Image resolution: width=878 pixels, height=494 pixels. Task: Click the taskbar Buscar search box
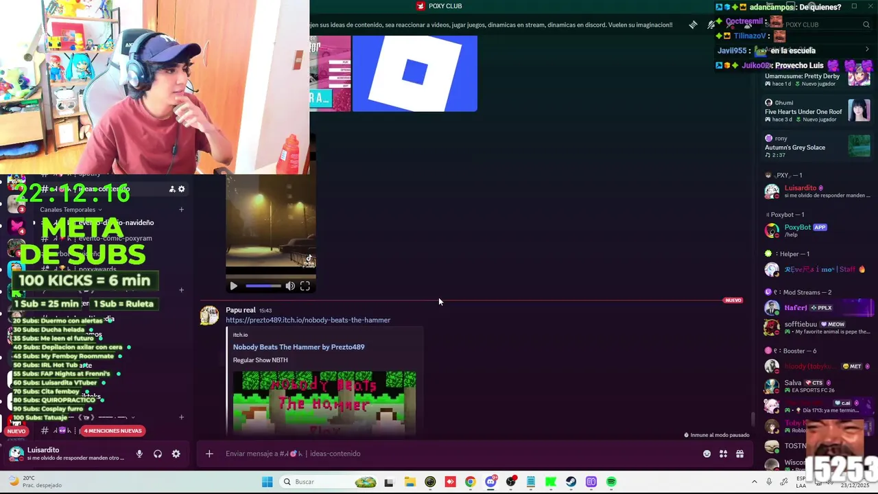[x=329, y=482]
